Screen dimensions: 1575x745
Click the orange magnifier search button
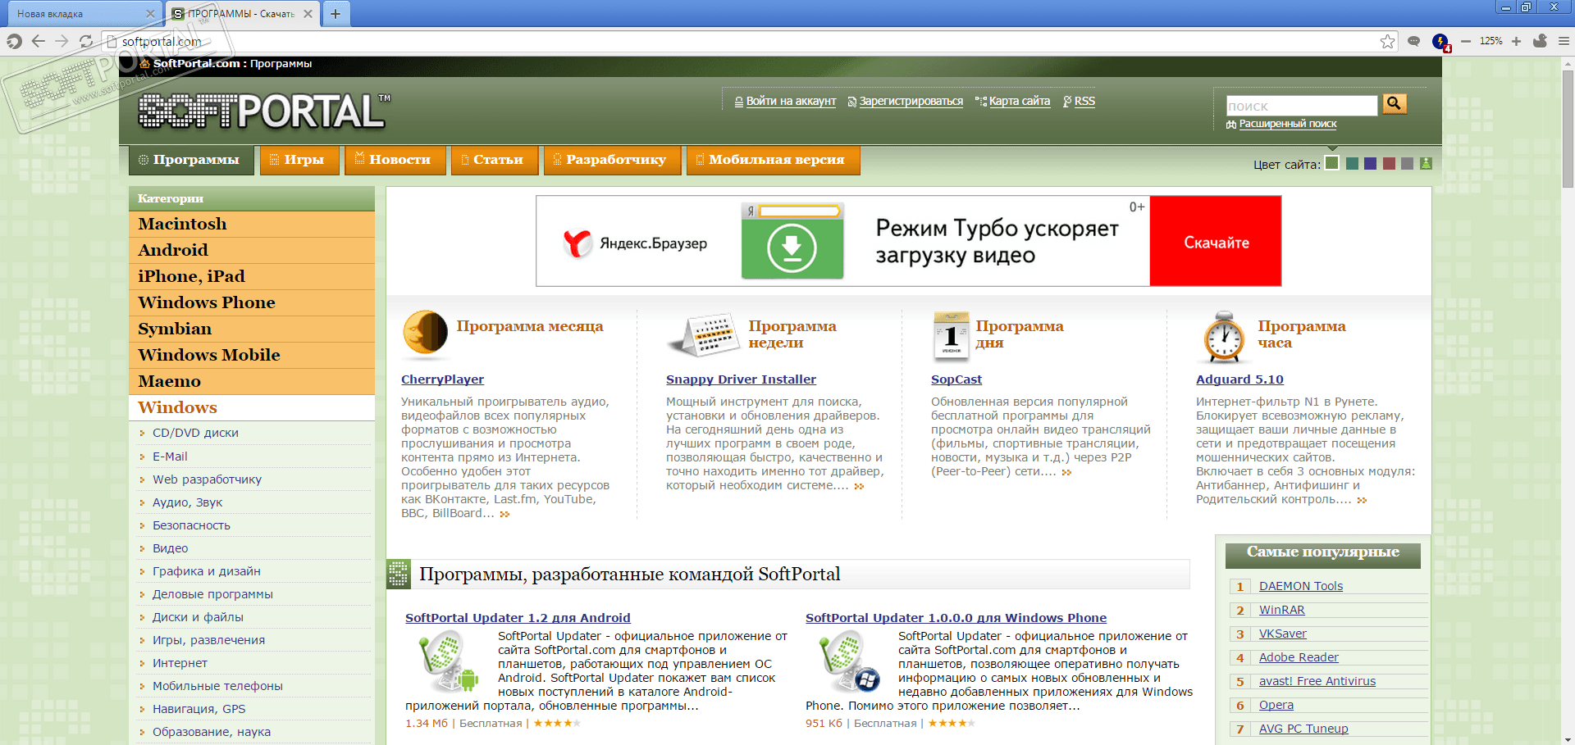point(1395,103)
